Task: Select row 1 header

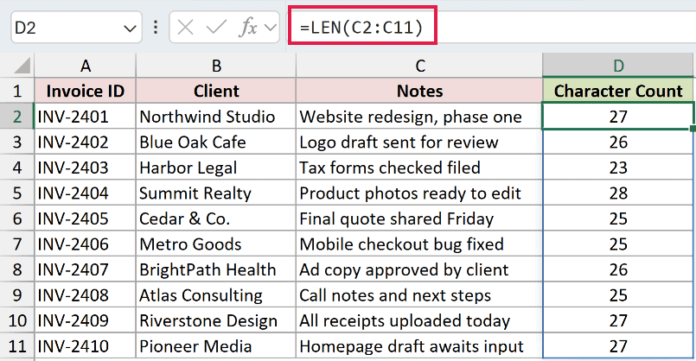Action: pos(17,91)
